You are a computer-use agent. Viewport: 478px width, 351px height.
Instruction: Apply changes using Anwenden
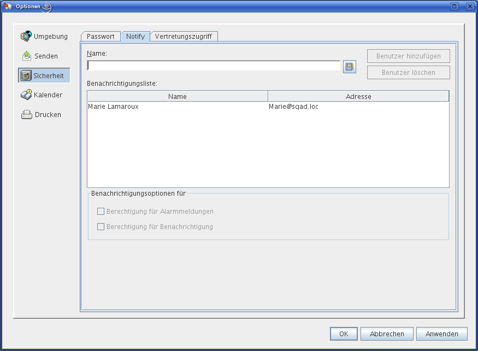point(441,334)
